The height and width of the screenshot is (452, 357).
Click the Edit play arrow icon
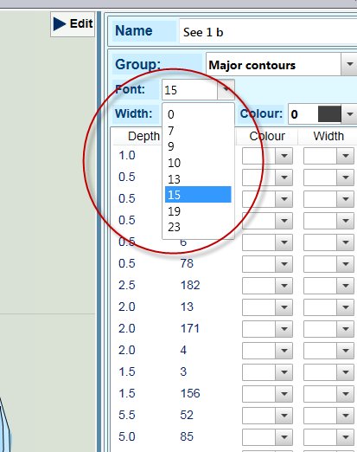pos(60,23)
